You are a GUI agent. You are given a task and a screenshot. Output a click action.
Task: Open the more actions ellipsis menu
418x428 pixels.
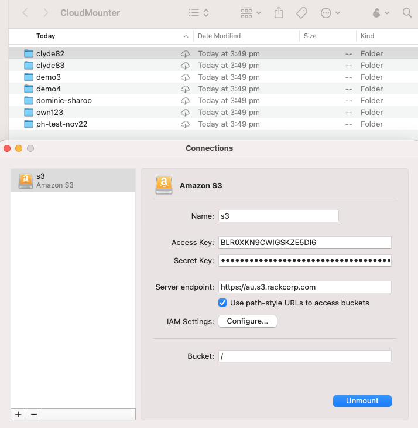[x=330, y=13]
